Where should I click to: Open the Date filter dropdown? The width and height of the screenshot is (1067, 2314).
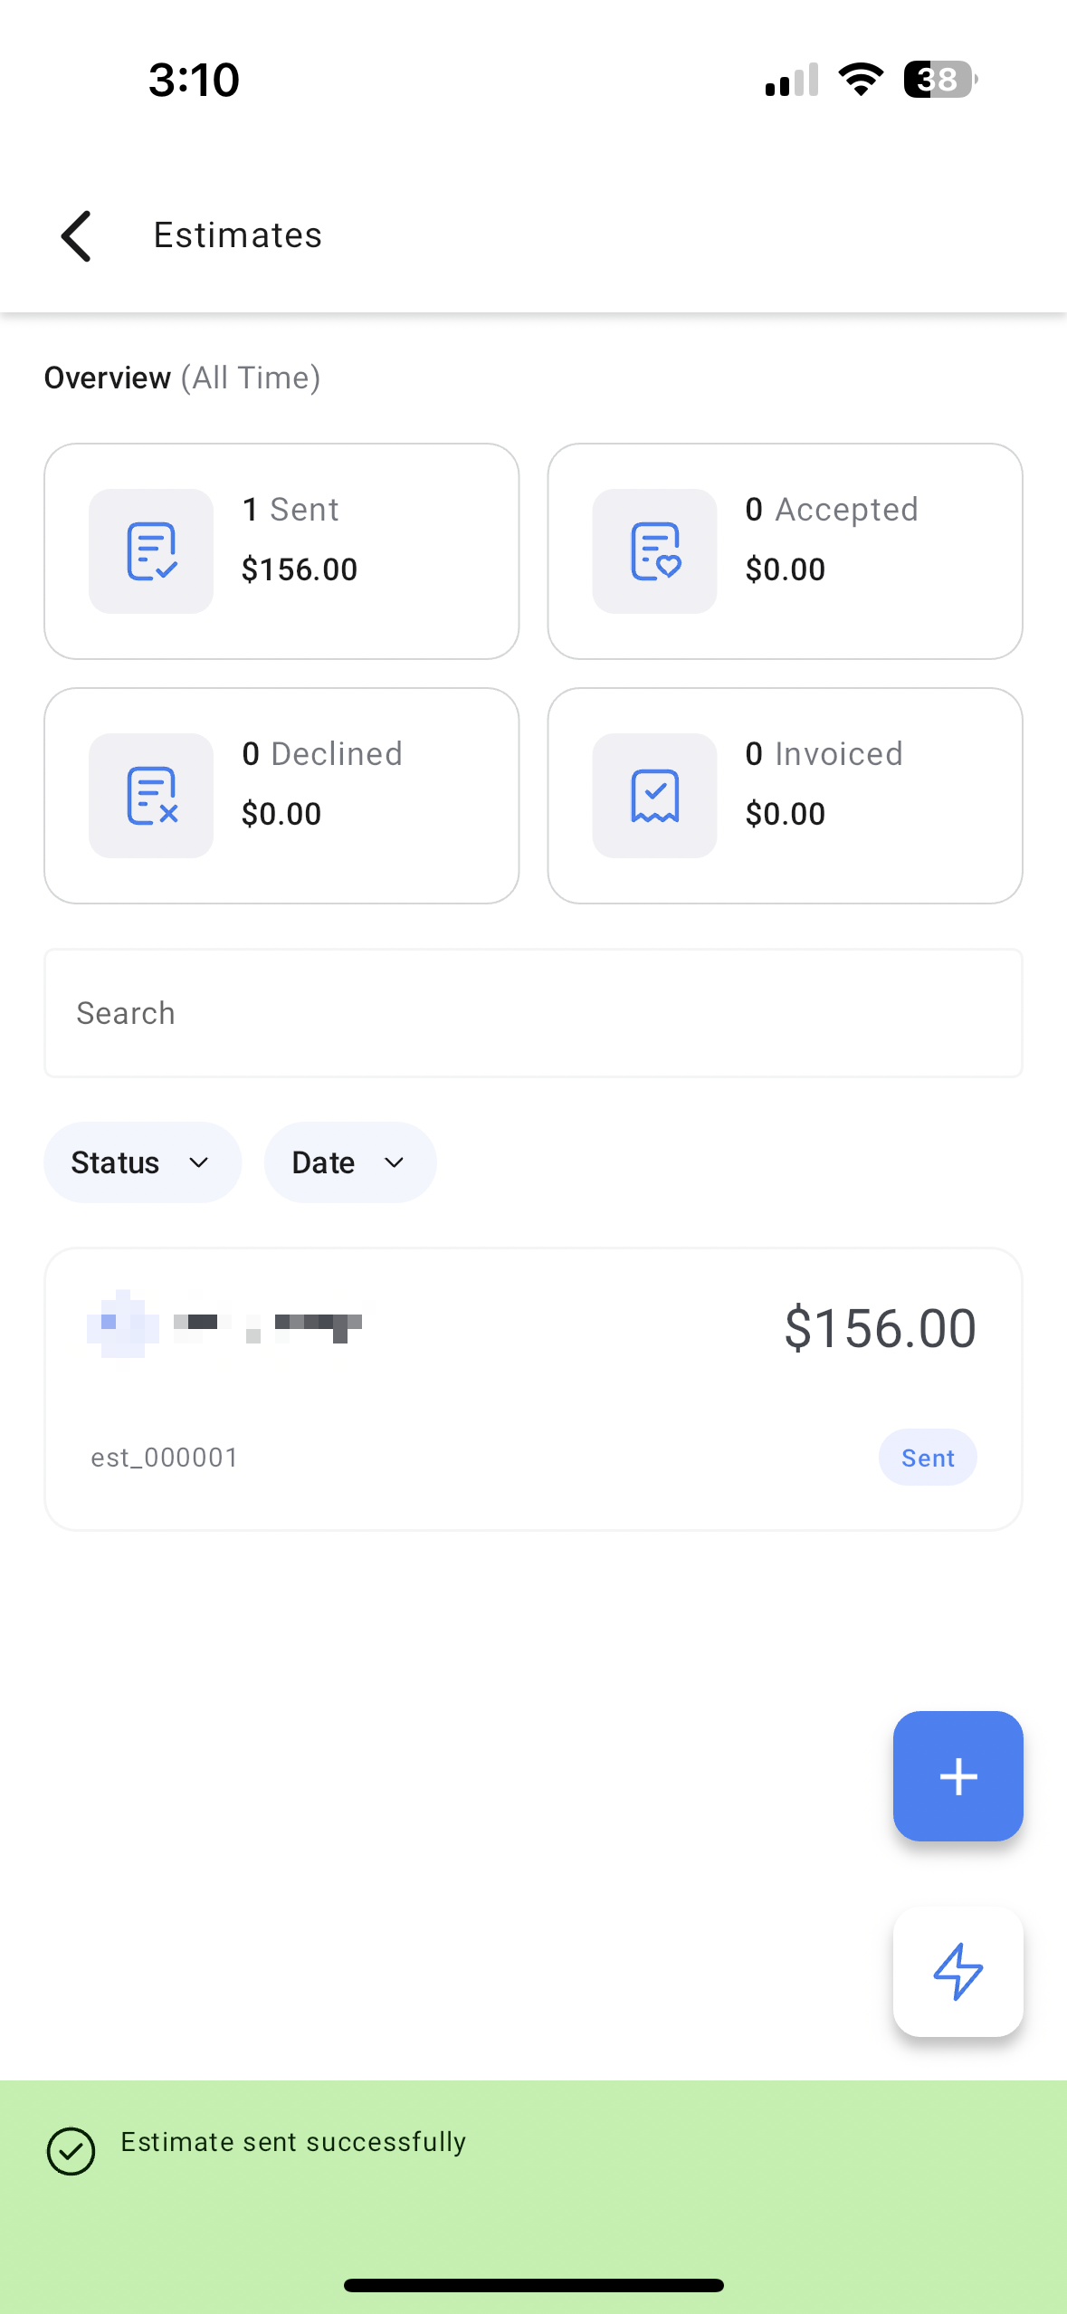349,1162
